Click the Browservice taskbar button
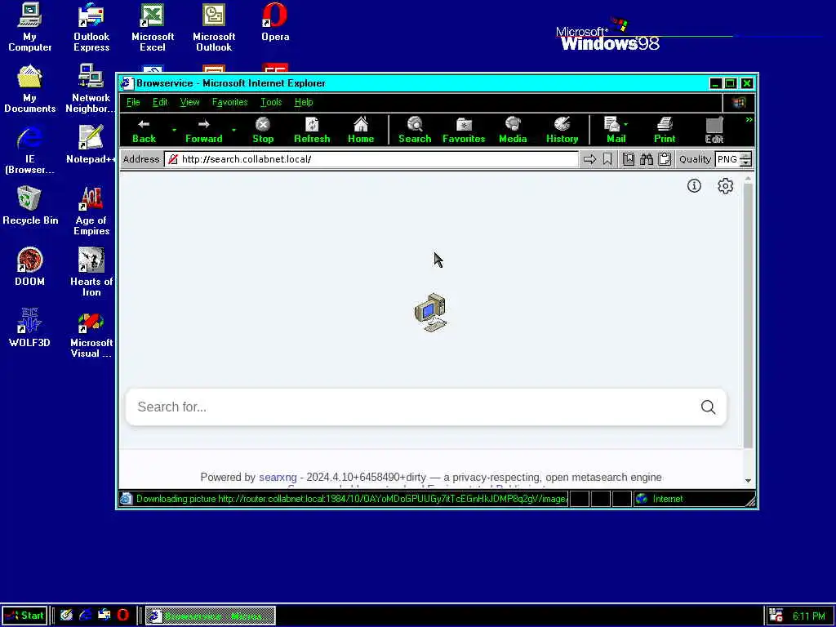Viewport: 836px width, 627px height. click(210, 616)
